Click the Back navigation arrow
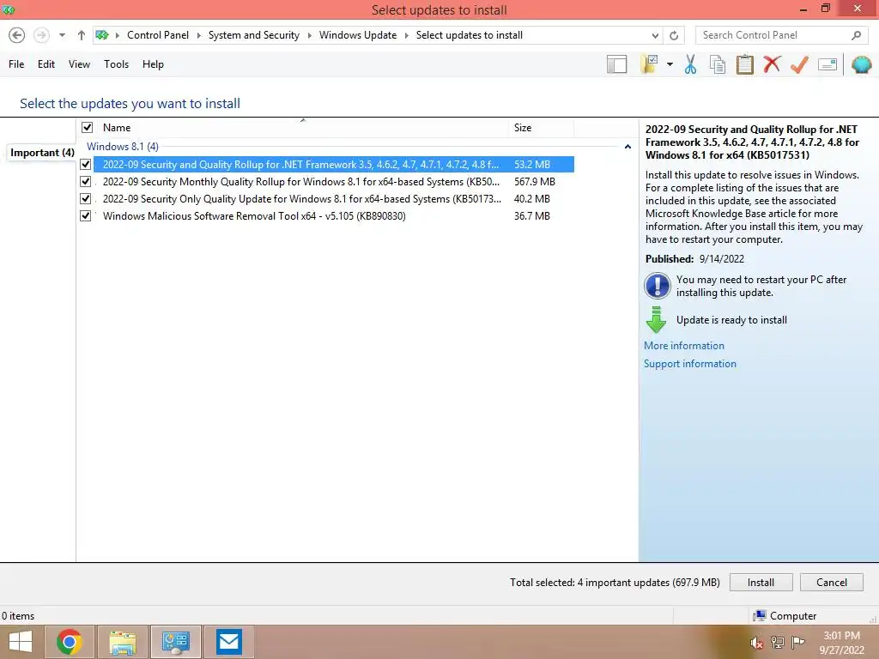This screenshot has height=659, width=879. (17, 35)
